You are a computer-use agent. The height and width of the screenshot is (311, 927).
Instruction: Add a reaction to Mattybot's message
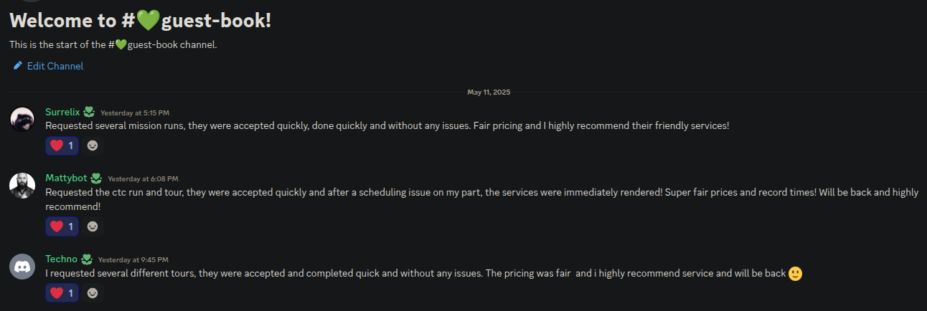[93, 226]
